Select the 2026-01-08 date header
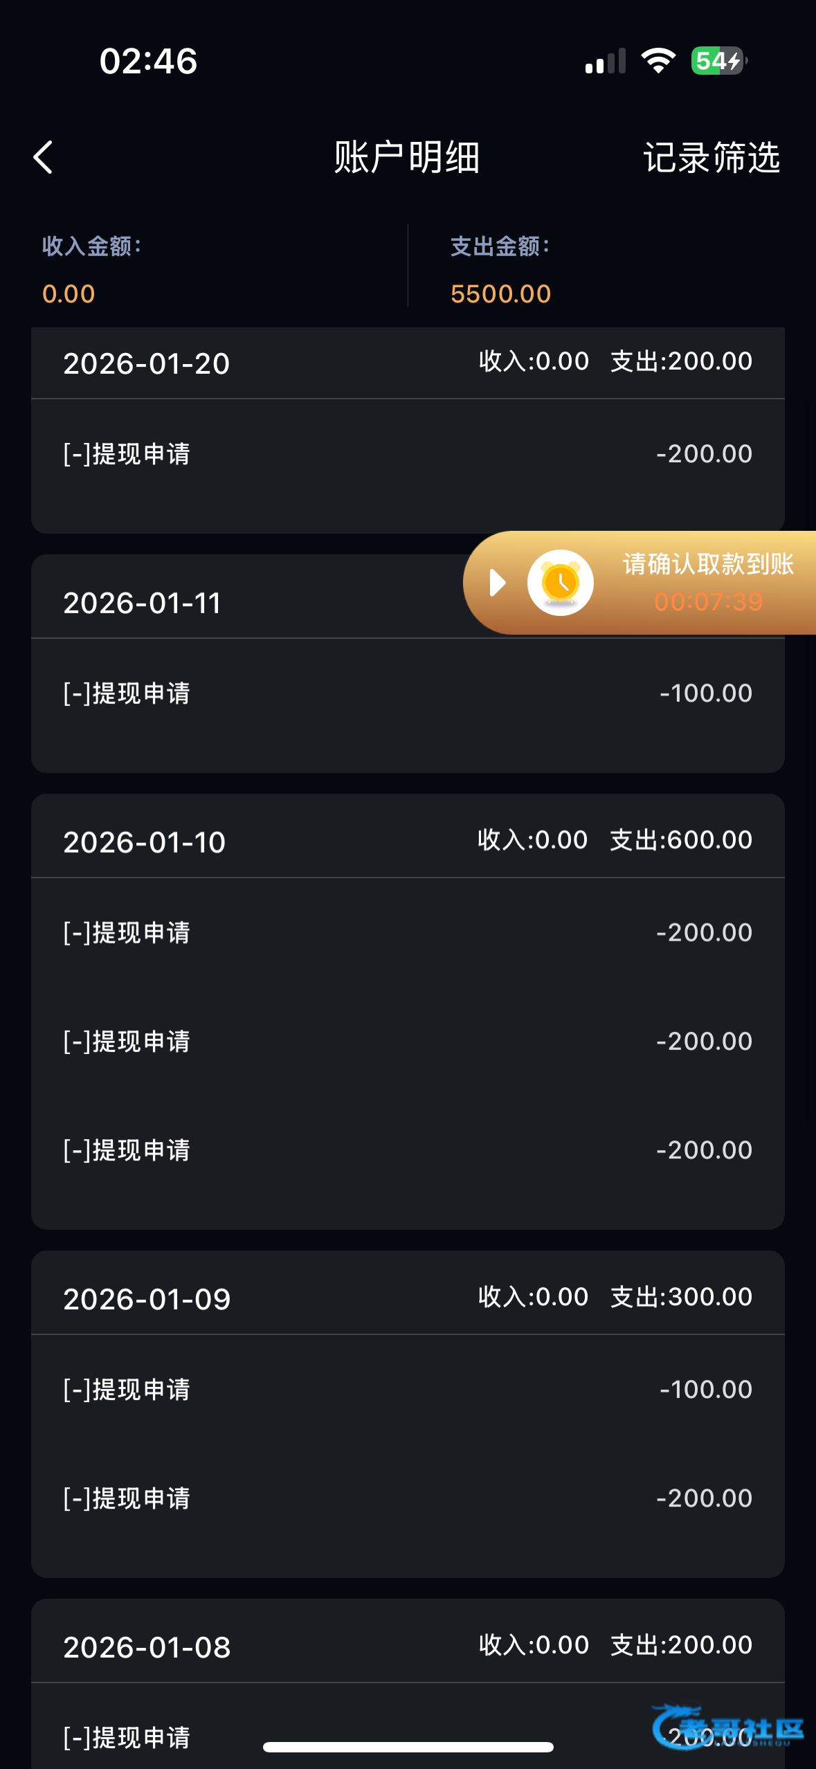Screen dimensions: 816x1769 147,1647
